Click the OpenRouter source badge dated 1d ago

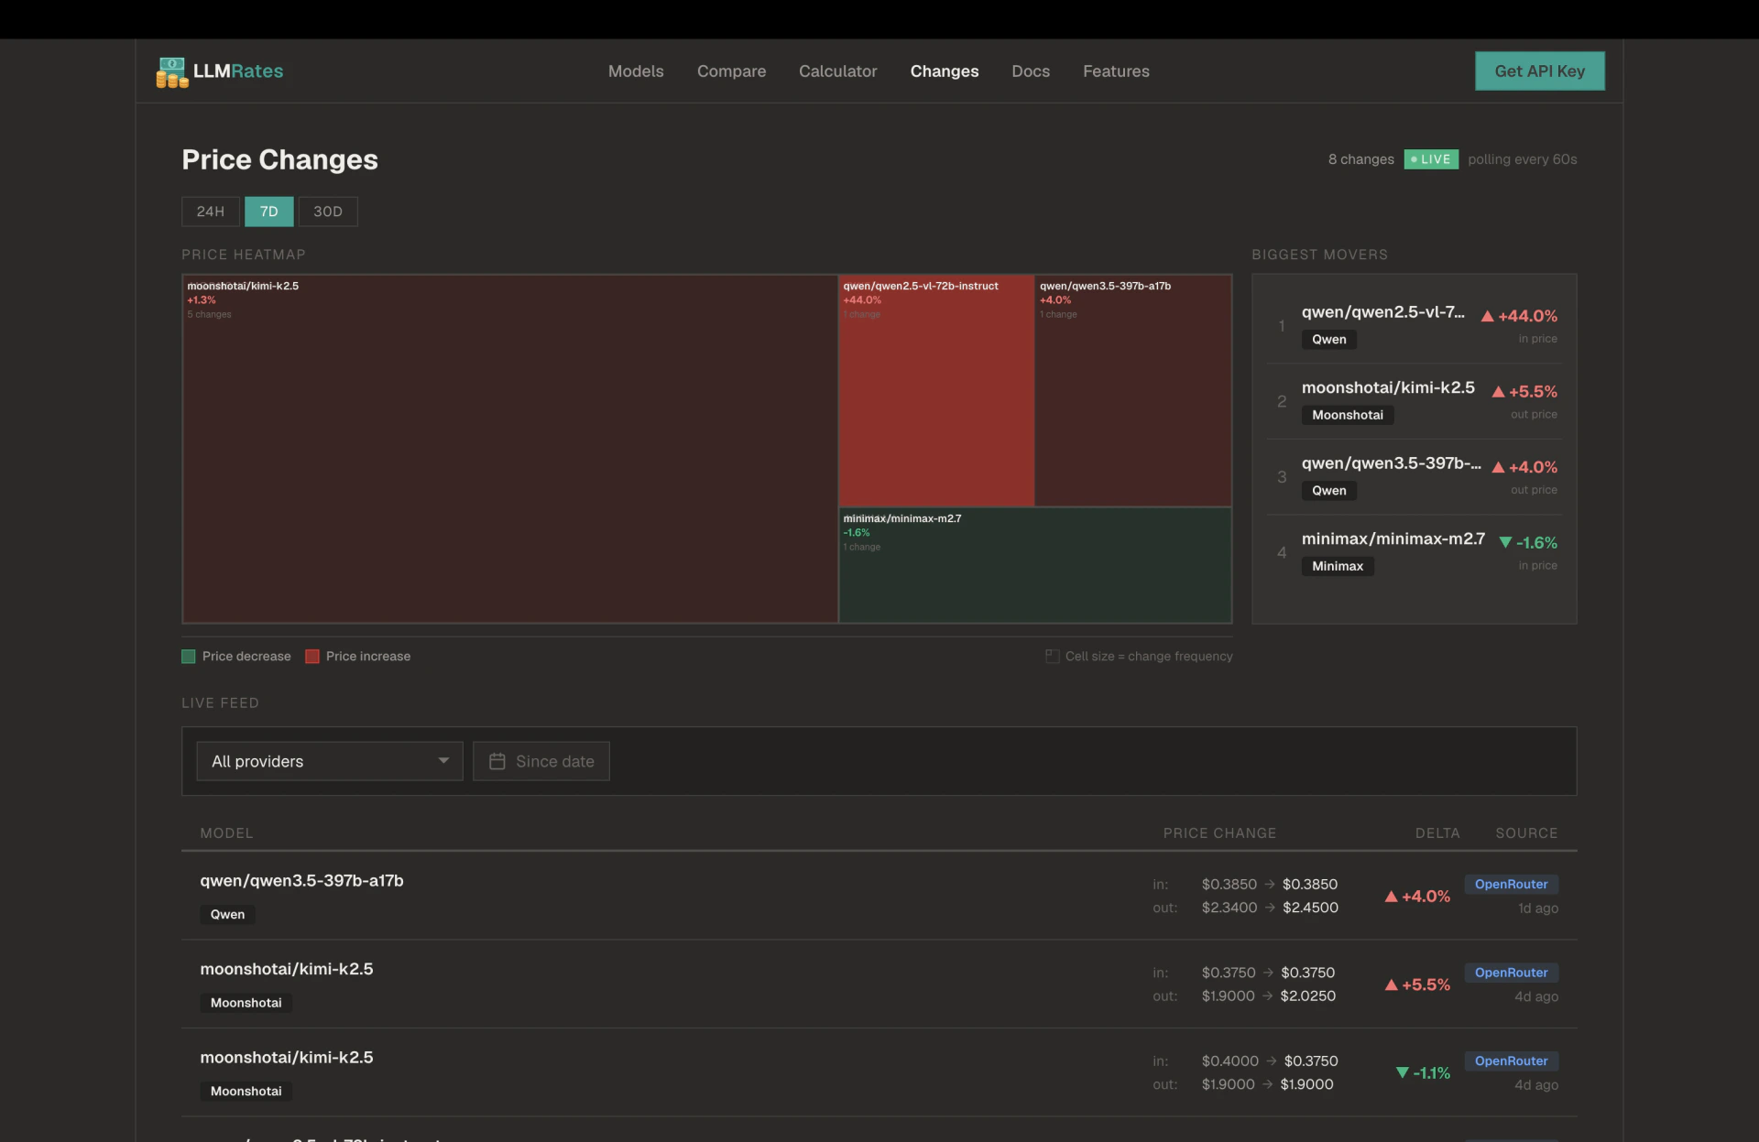tap(1511, 885)
